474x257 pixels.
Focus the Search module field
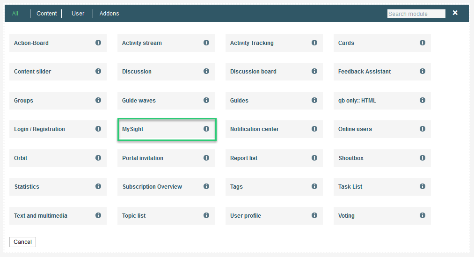[x=416, y=14]
